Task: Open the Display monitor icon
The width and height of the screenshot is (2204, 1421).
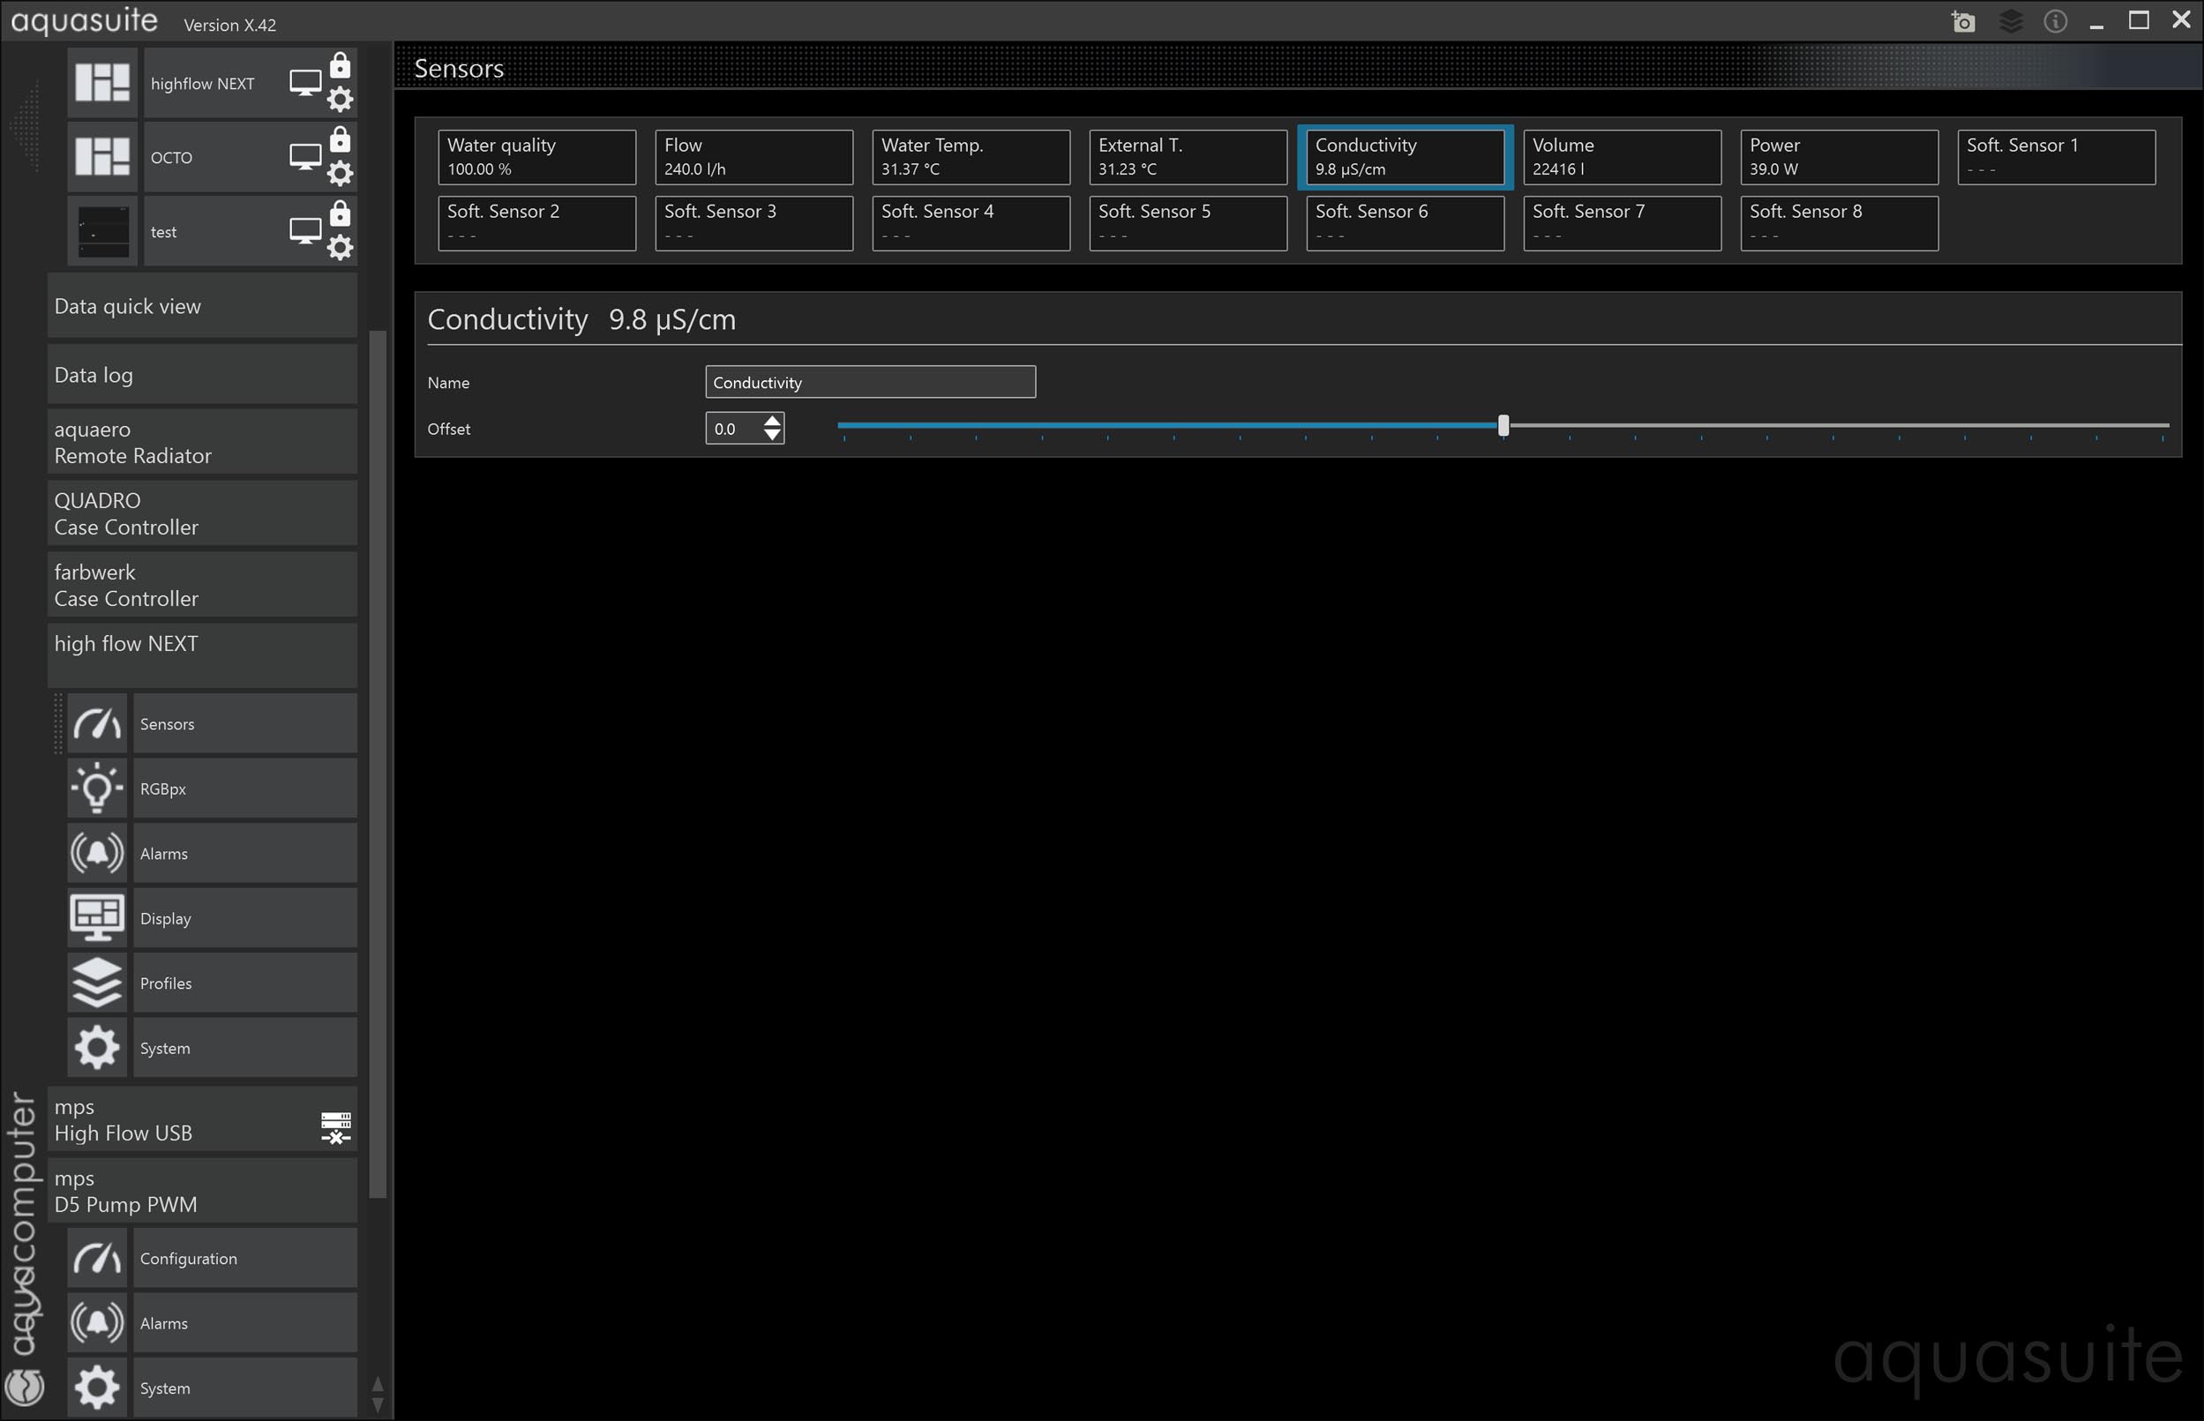Action: tap(97, 918)
